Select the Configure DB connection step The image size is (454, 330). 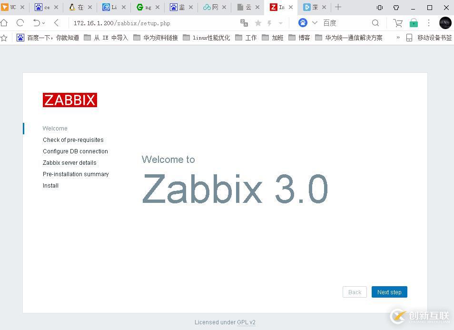click(x=75, y=151)
